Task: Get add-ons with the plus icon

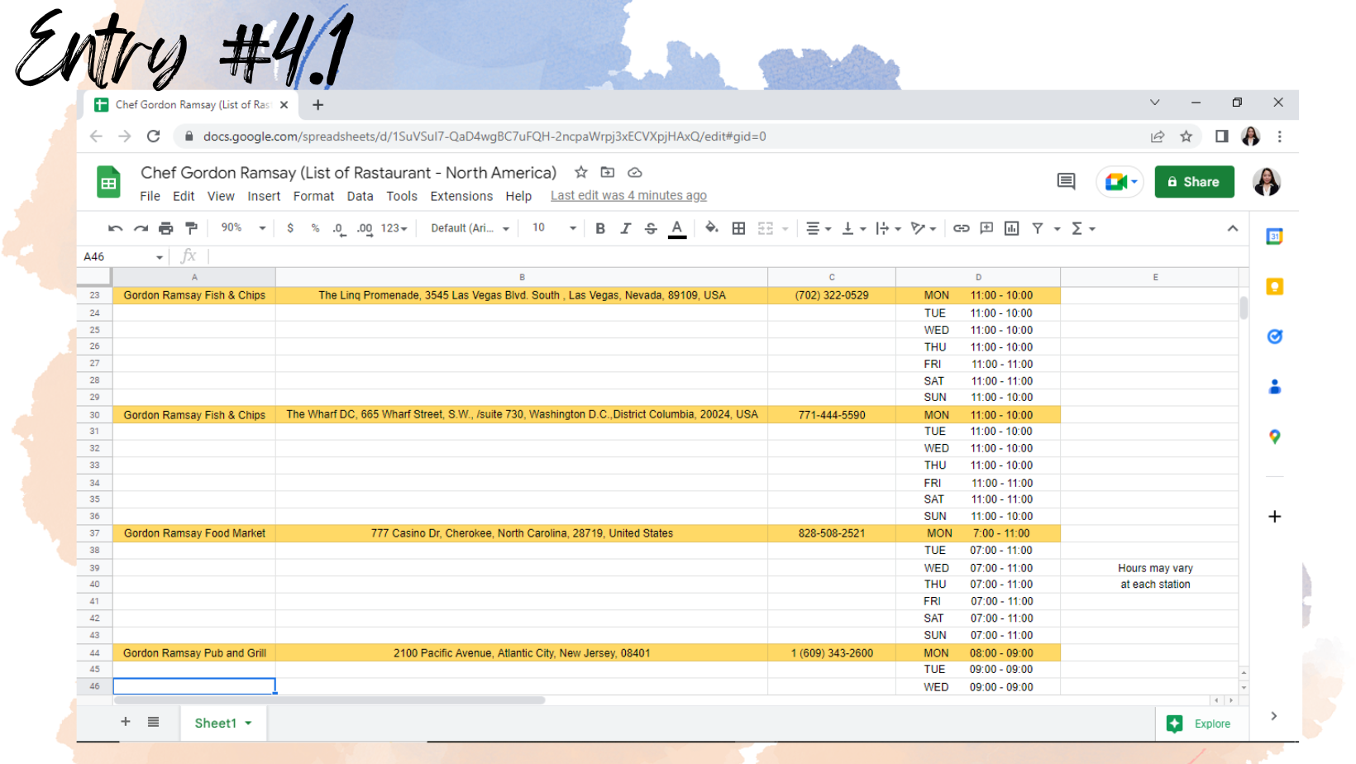Action: coord(1275,517)
